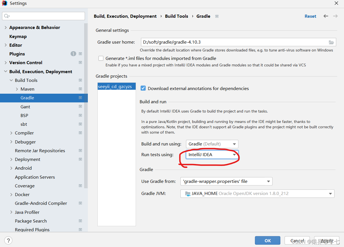
Task: Click the OK button
Action: [x=268, y=241]
